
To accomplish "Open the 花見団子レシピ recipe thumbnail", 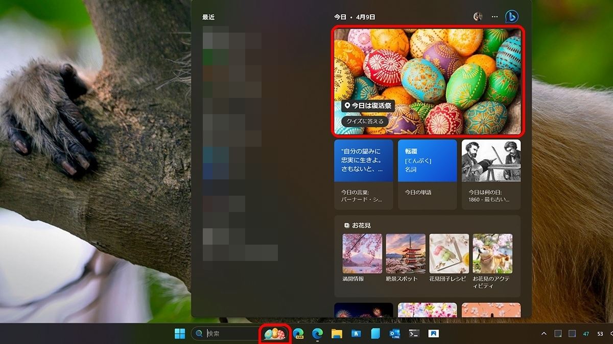I will 448,252.
